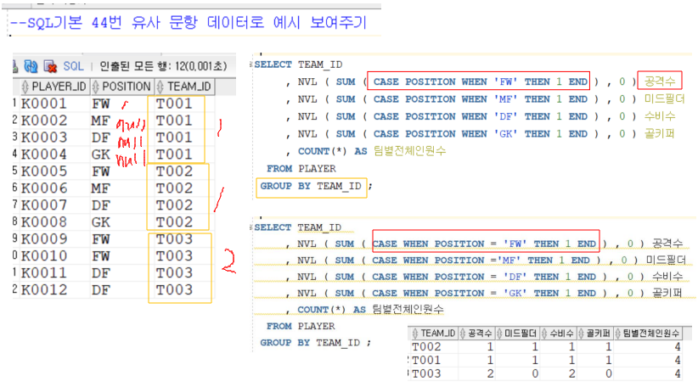Click the comment line --SQL기본 44번 유사 문항
This screenshot has height=387, width=698.
[189, 22]
